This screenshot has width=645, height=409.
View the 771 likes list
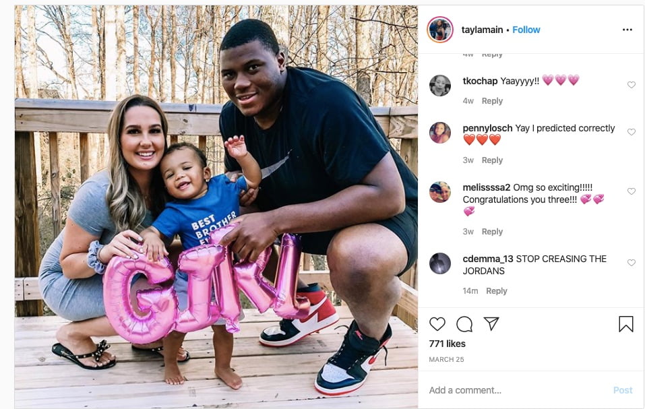click(447, 344)
